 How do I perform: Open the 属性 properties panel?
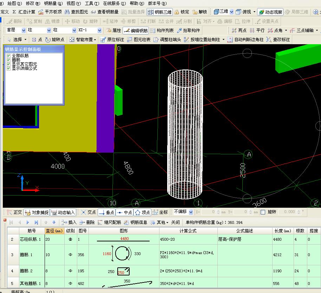tap(114, 31)
